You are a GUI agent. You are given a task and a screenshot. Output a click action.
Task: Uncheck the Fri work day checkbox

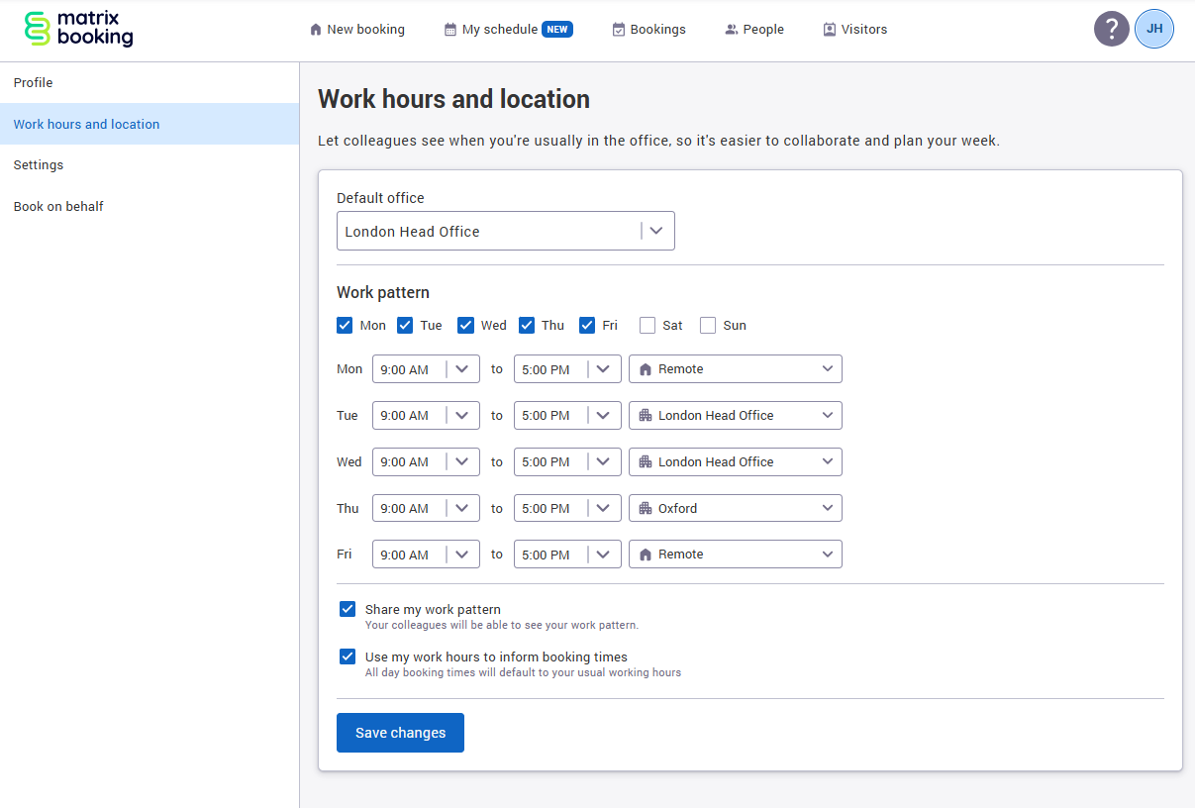587,325
